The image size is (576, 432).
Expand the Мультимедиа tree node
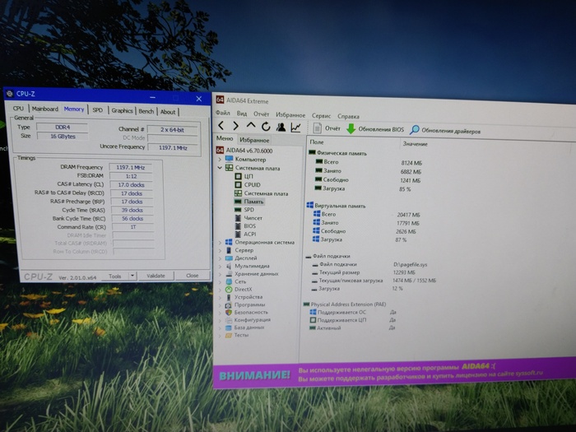(x=220, y=266)
